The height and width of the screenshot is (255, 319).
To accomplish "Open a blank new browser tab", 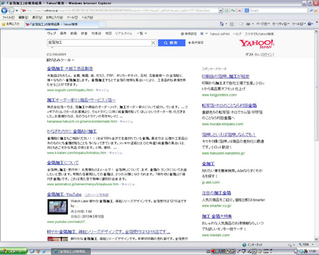I will tap(103, 24).
